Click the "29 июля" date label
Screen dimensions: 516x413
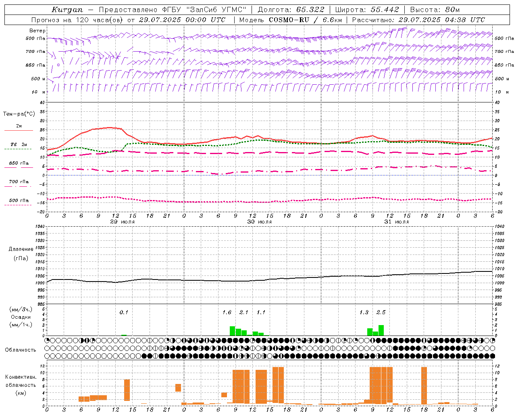pos(123,222)
